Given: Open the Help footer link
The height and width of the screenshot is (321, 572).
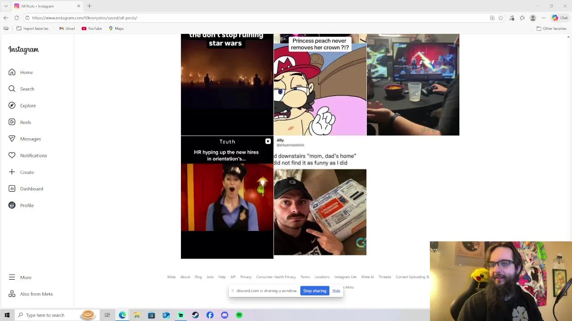Looking at the screenshot, I should [x=222, y=277].
